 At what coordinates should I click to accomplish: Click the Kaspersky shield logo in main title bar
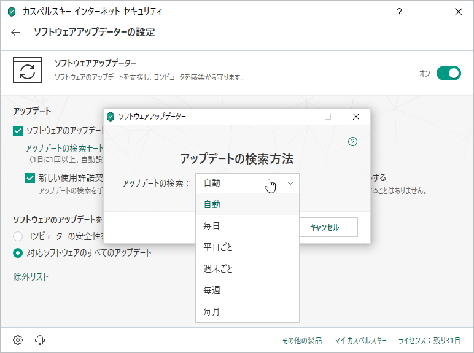pos(12,12)
